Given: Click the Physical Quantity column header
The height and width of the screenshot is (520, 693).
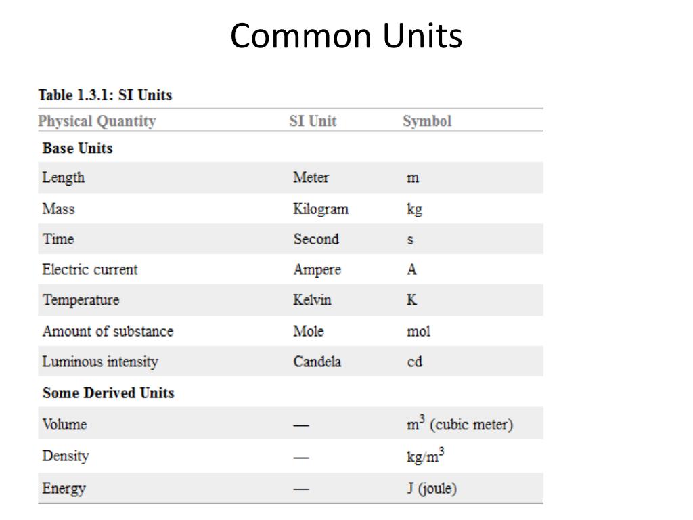Looking at the screenshot, I should [x=97, y=121].
